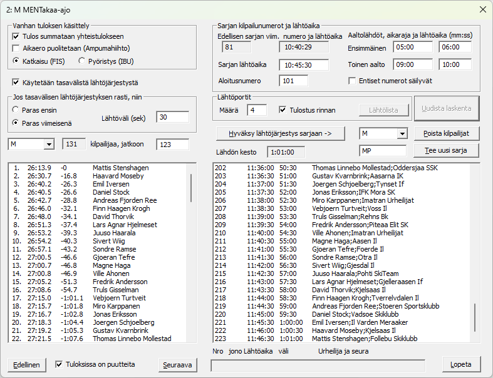Click the 'Sarjan lähtöaika' field 10:45:30
The width and height of the screenshot is (493, 378).
304,65
